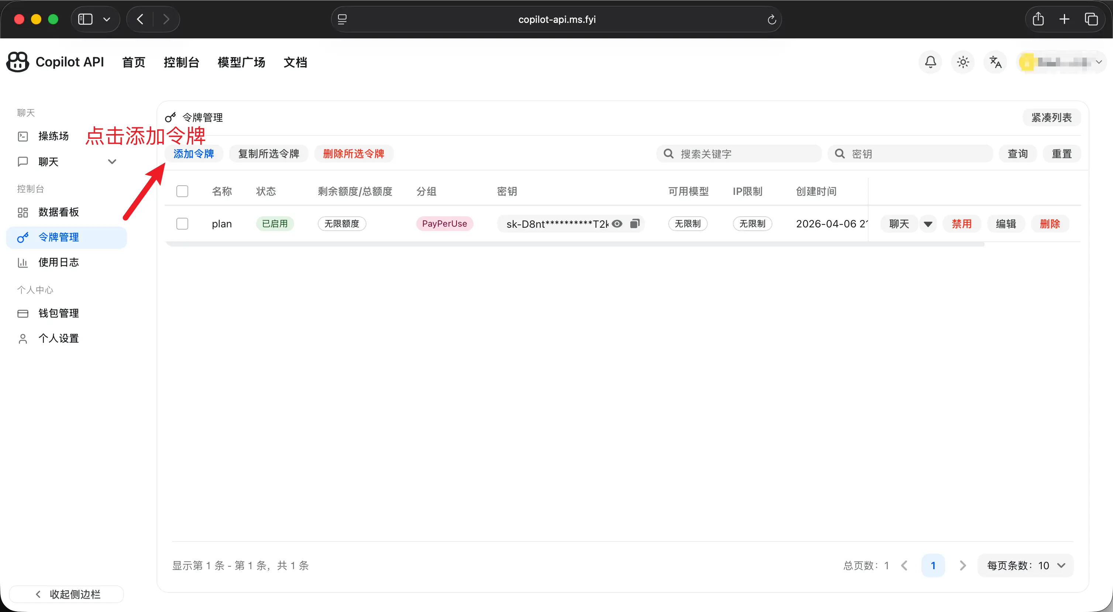Viewport: 1113px width, 612px height.
Task: Toggle the light/dark theme sun icon
Action: pos(963,62)
